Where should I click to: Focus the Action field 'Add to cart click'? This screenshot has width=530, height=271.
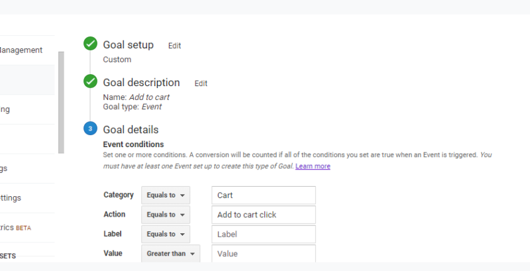coord(263,215)
